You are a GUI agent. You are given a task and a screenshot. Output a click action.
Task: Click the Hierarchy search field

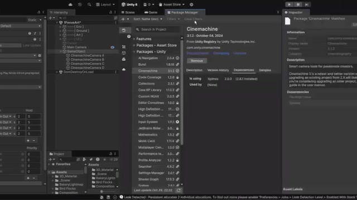click(86, 18)
